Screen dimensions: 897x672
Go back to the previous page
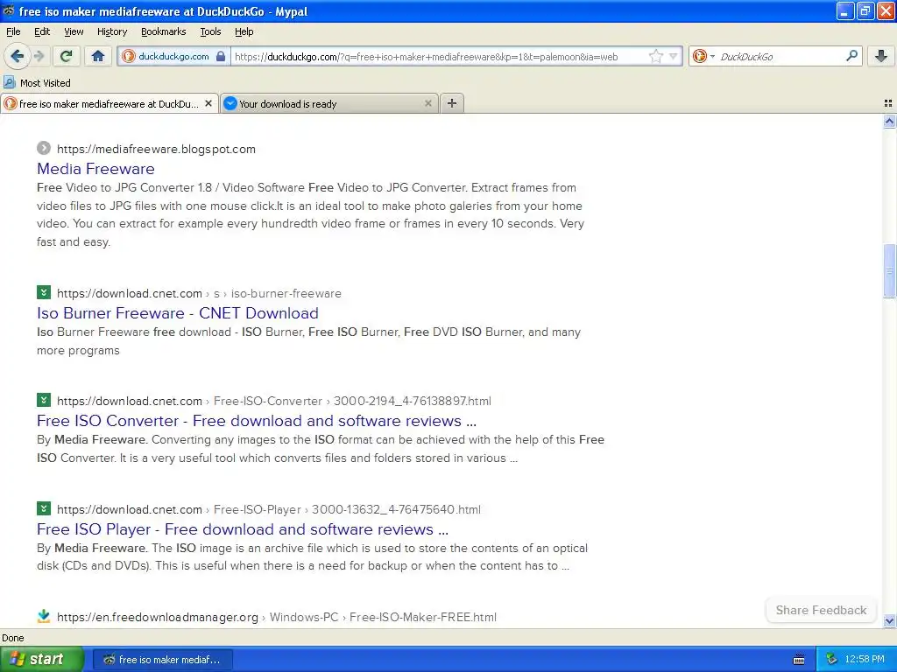[x=17, y=56]
